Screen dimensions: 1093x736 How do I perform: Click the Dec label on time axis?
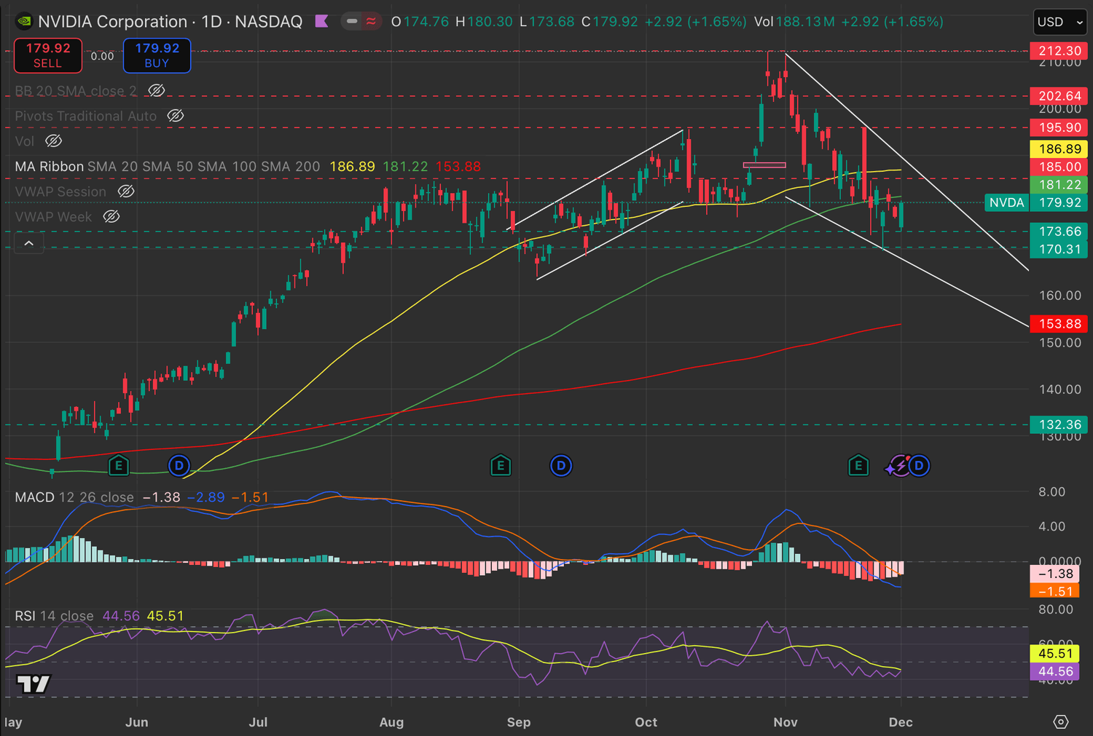coord(901,722)
